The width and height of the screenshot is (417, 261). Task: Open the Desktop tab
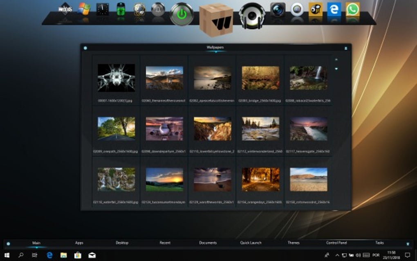(x=122, y=243)
